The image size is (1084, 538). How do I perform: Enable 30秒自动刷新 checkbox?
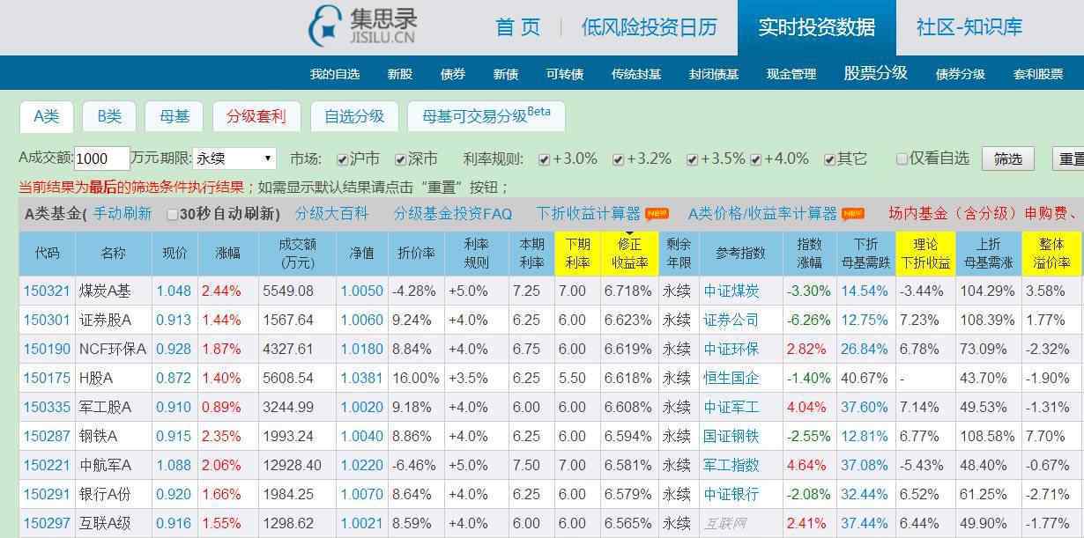pyautogui.click(x=172, y=214)
